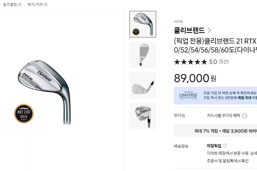Click the 카드사별 무이자 혜택 text
This screenshot has height=171, width=257.
coord(223,116)
